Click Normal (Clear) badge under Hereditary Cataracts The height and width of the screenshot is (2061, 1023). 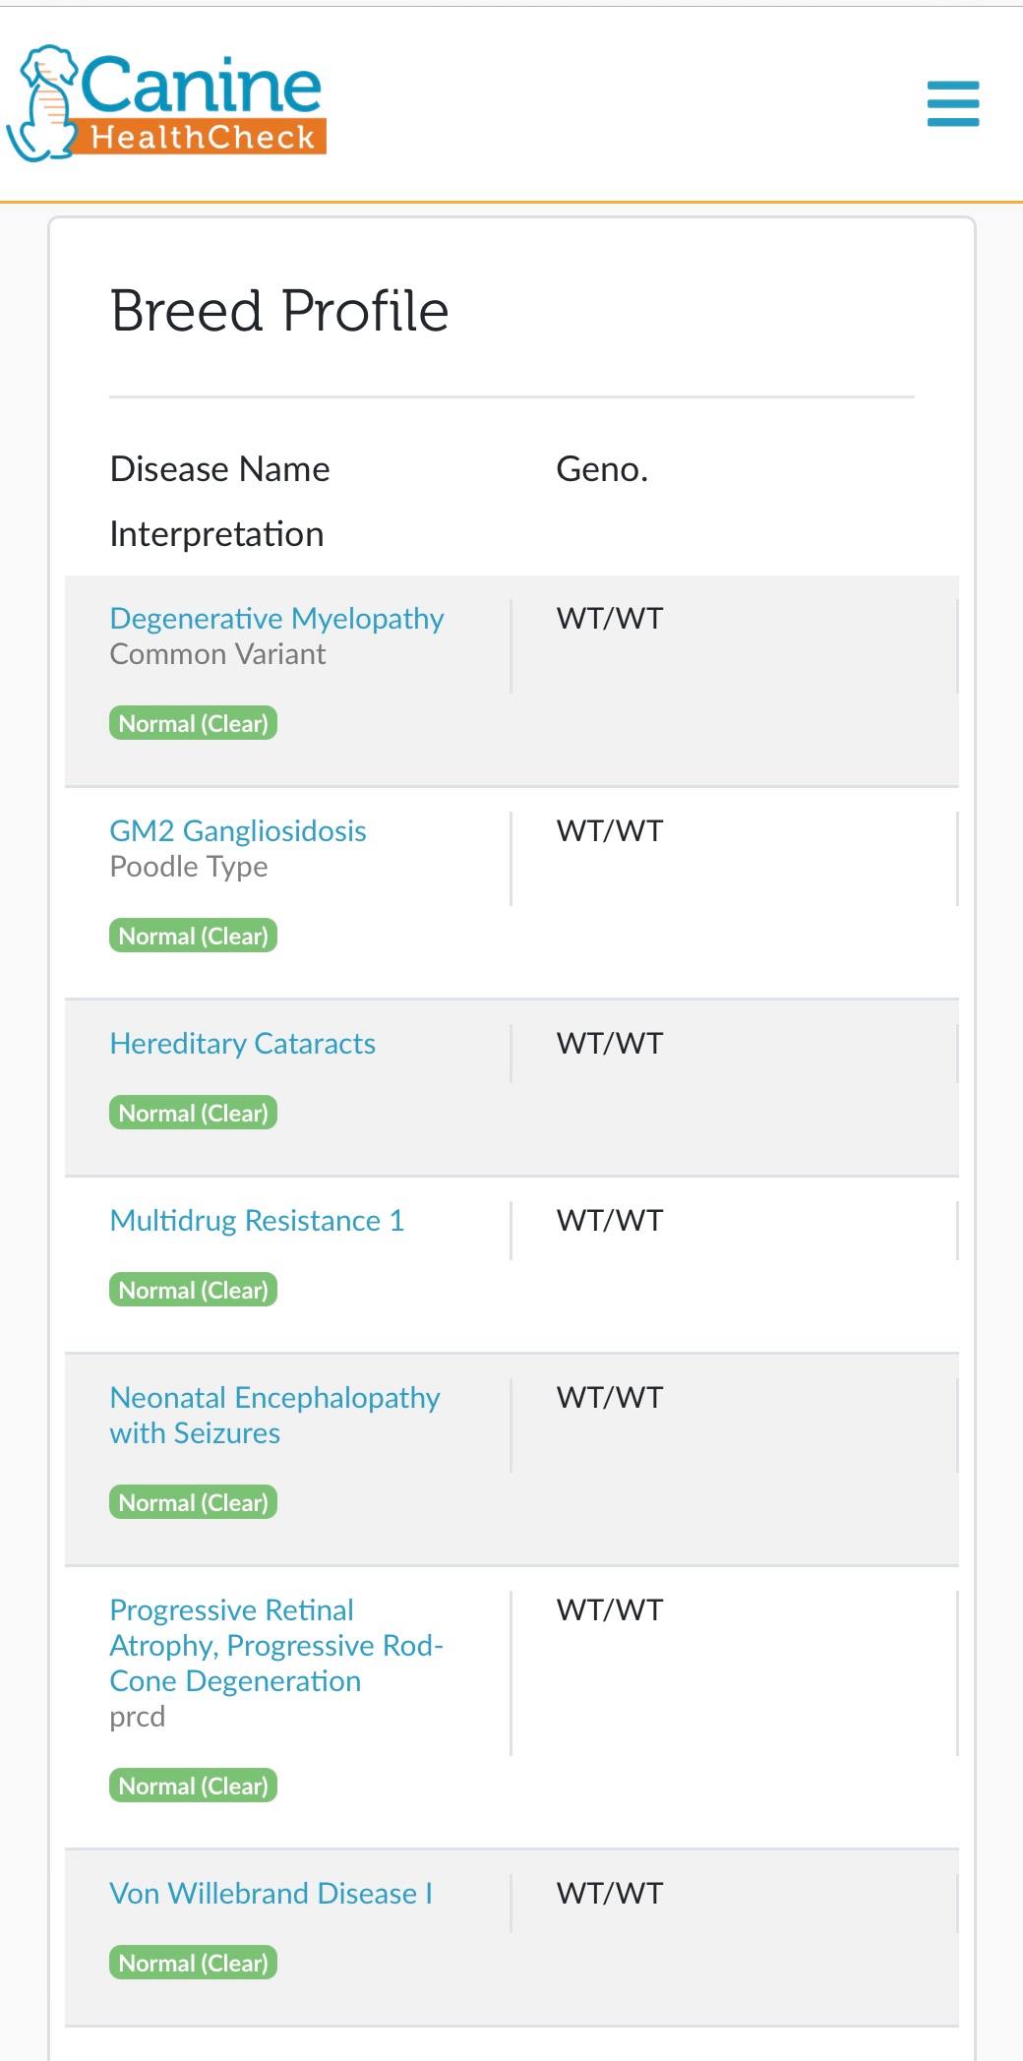(x=193, y=1113)
